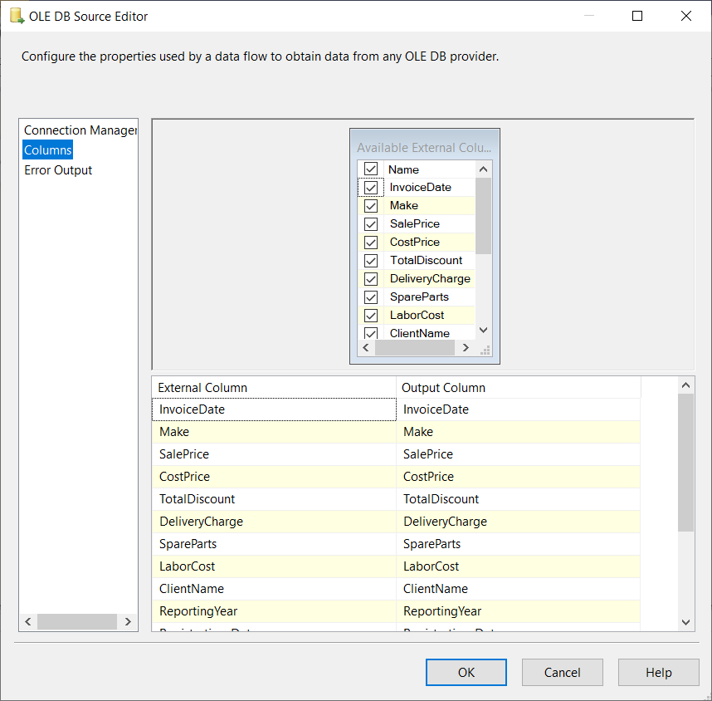Toggle the SpareParts column checkbox
The image size is (712, 701).
(x=370, y=297)
